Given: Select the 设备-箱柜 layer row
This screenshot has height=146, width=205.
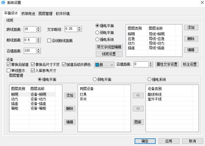Looking at the screenshot, I should [x=32, y=108].
